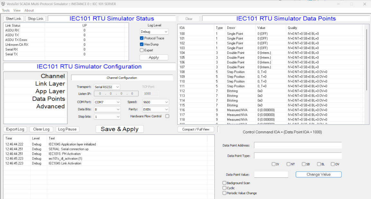Image resolution: width=371 pixels, height=199 pixels.
Task: Open the Tools menu
Action: [6, 11]
